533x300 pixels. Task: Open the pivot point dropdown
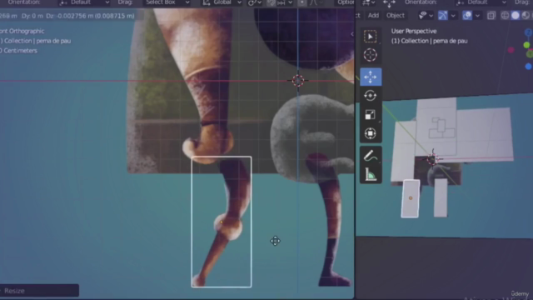[255, 3]
